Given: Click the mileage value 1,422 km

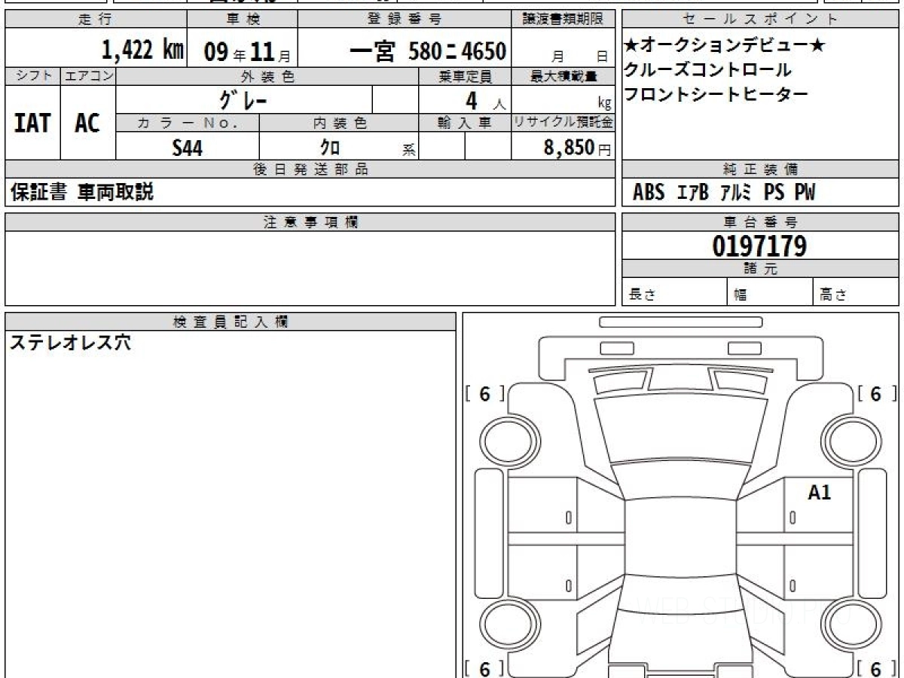Looking at the screenshot, I should pyautogui.click(x=143, y=51).
